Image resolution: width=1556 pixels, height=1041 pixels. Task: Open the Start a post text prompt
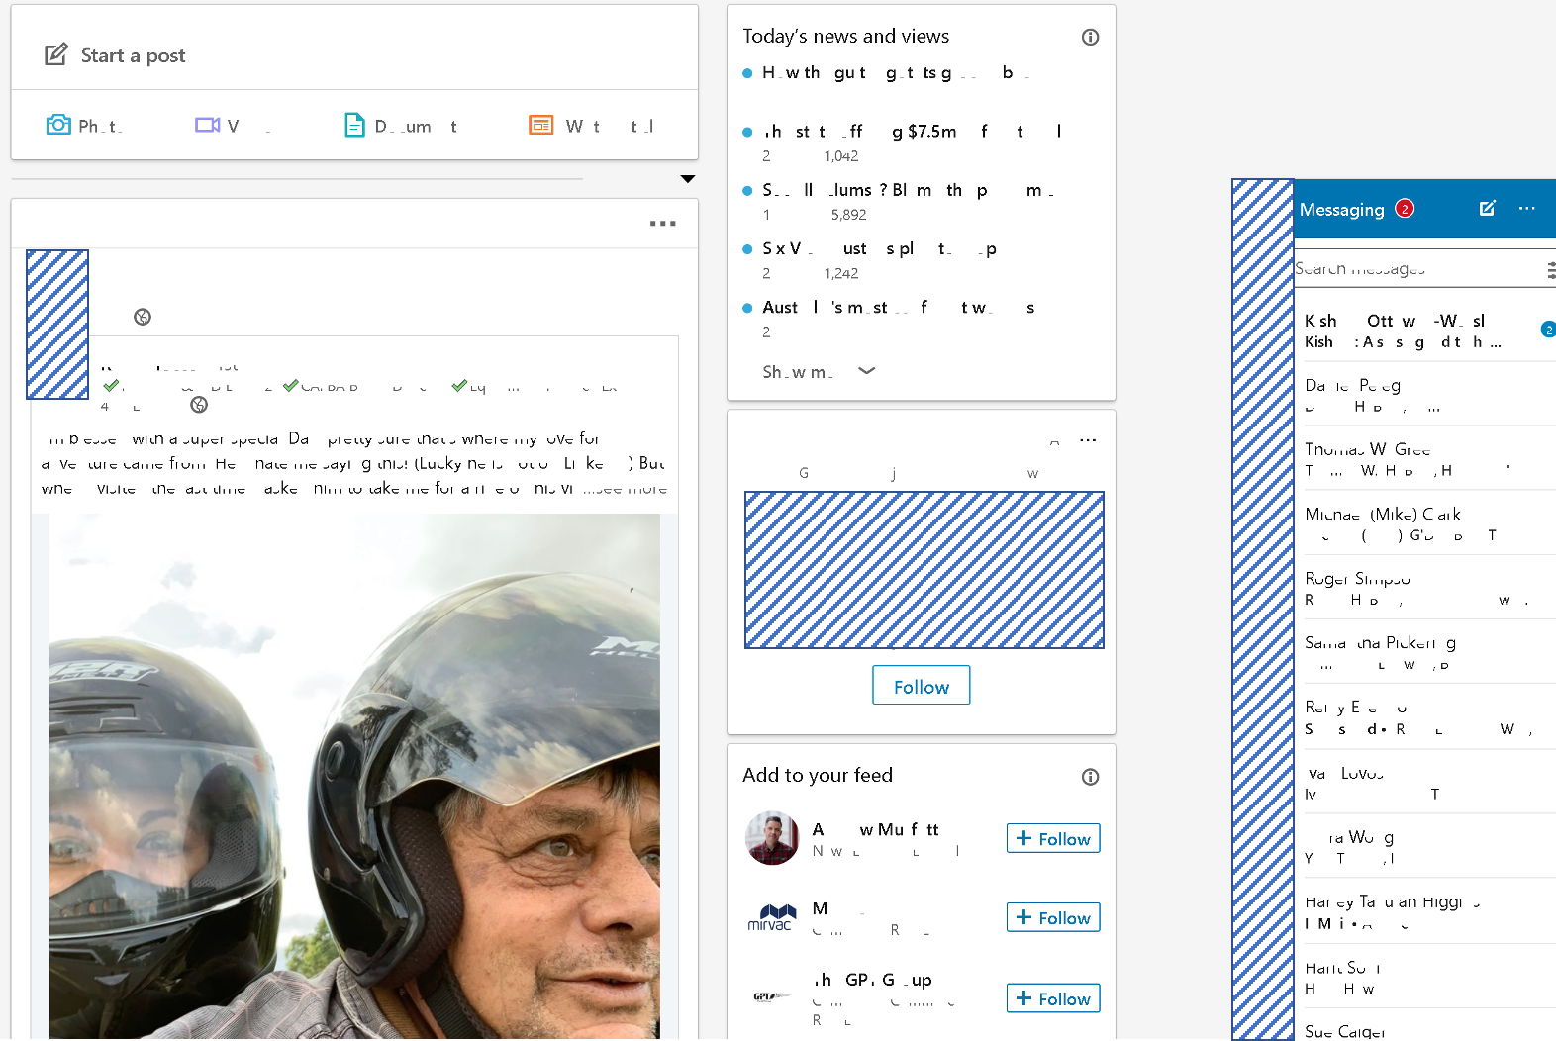[x=133, y=55]
